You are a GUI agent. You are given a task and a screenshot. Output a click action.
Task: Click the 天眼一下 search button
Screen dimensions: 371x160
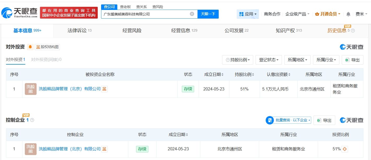pyautogui.click(x=208, y=14)
